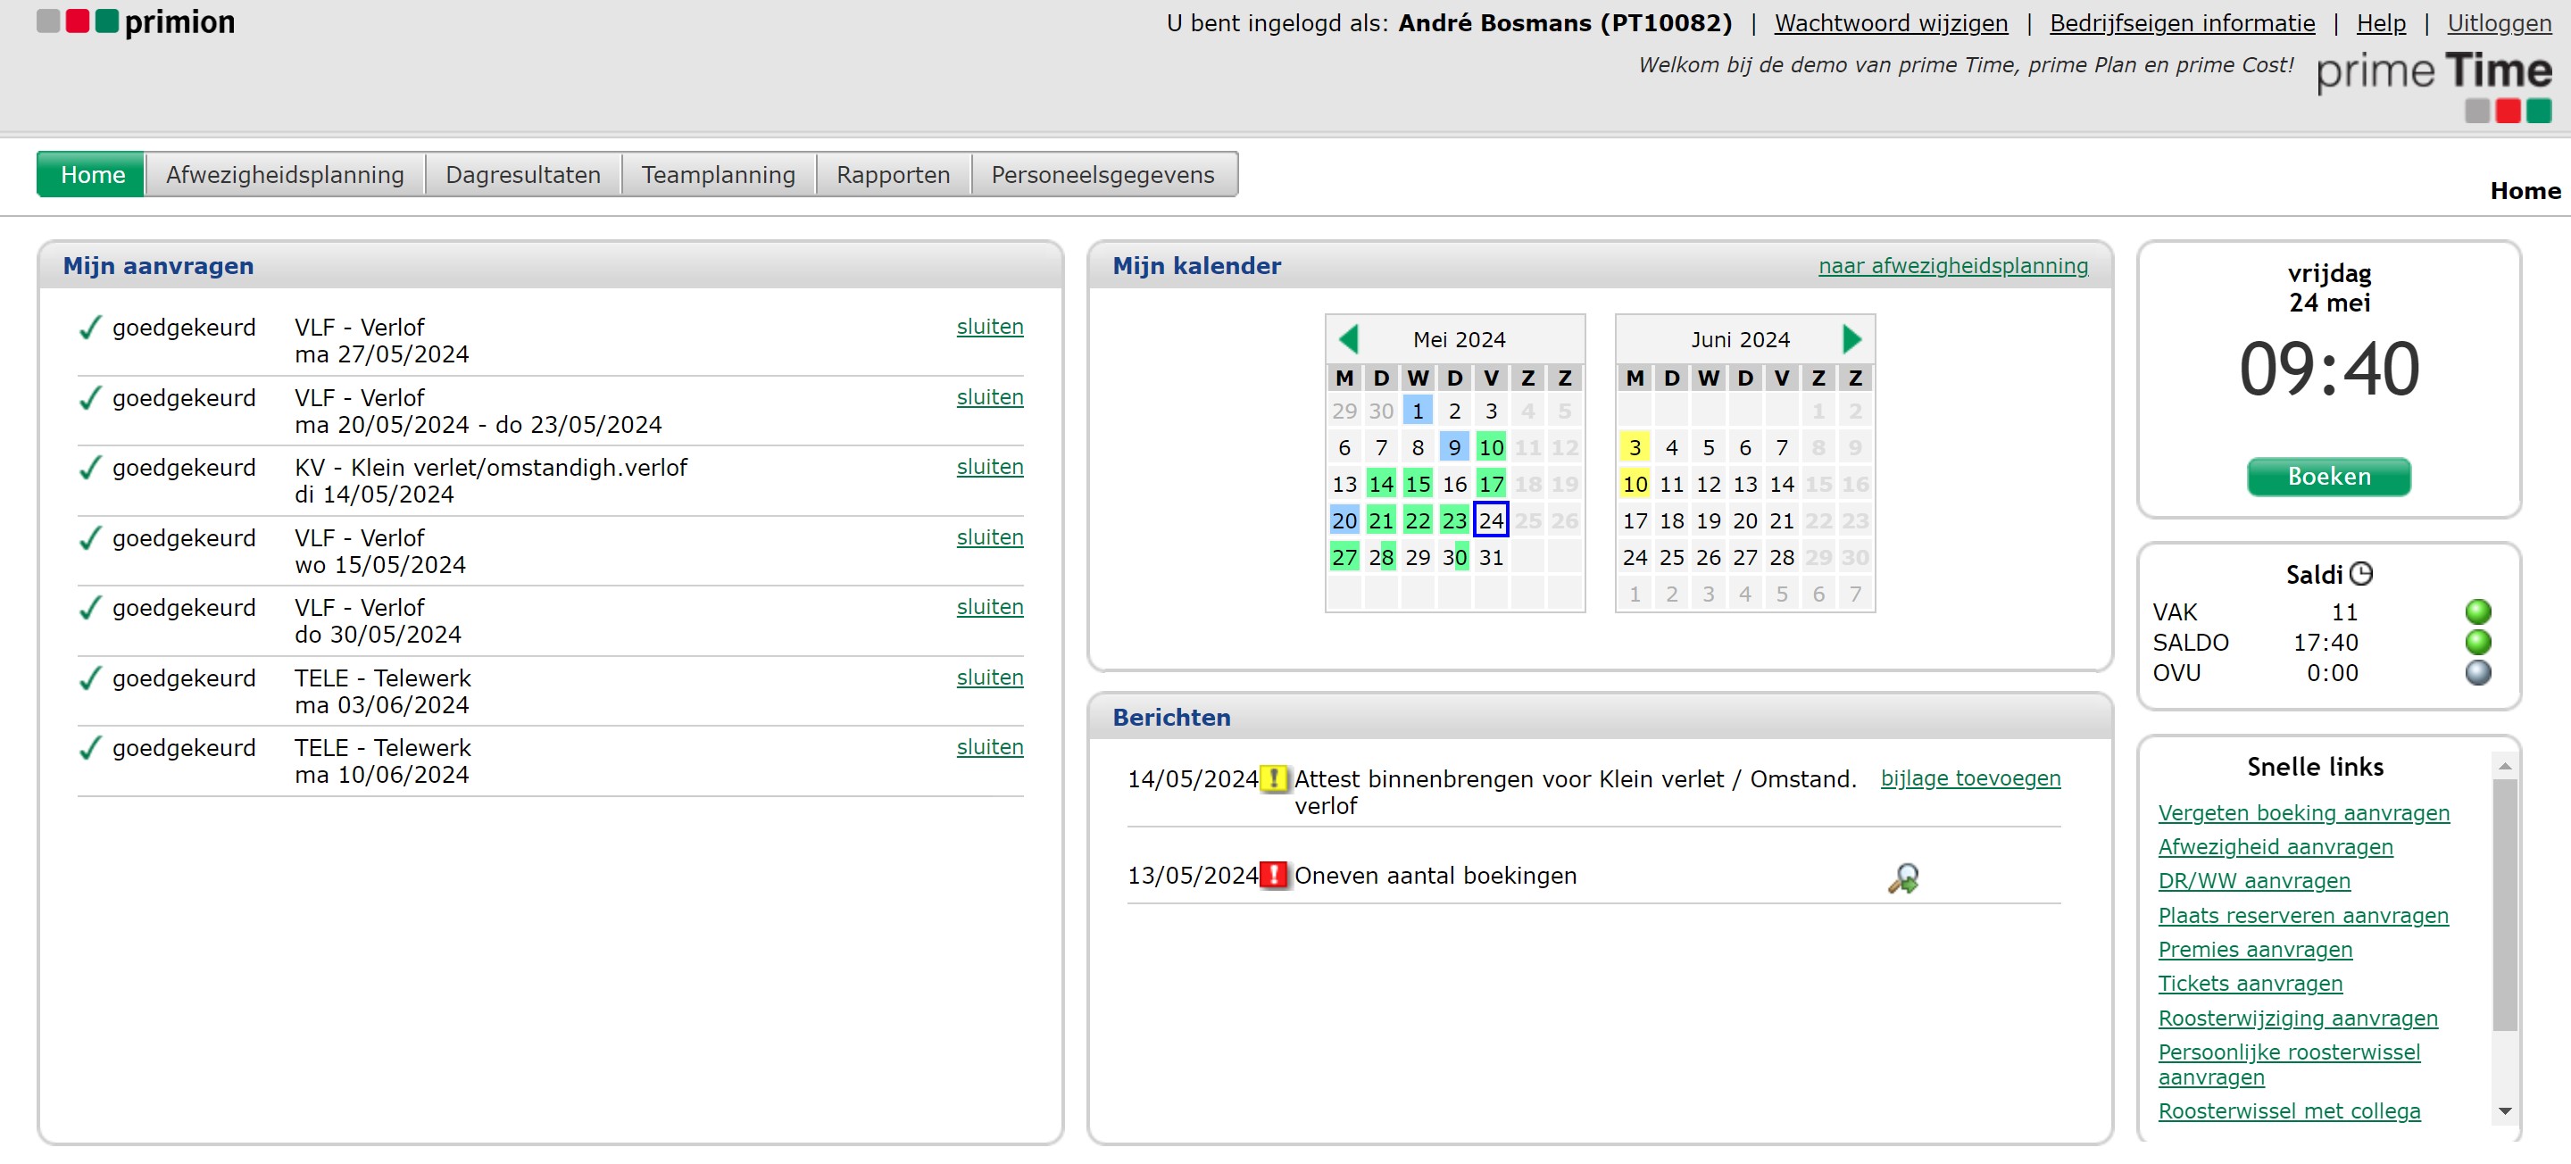This screenshot has width=2571, height=1164.
Task: Click next month arrow beside Juni 2024
Action: (1851, 339)
